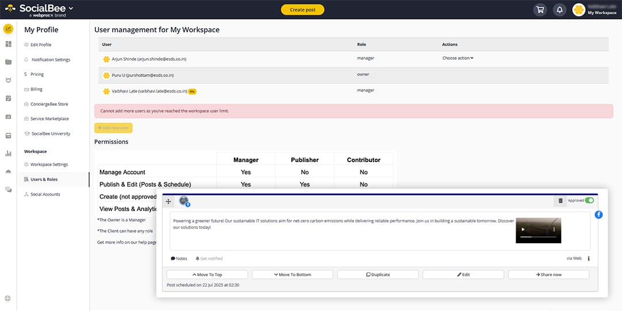The height and width of the screenshot is (311, 622).
Task: Click the calendar check icon in sidebar
Action: [x=8, y=98]
